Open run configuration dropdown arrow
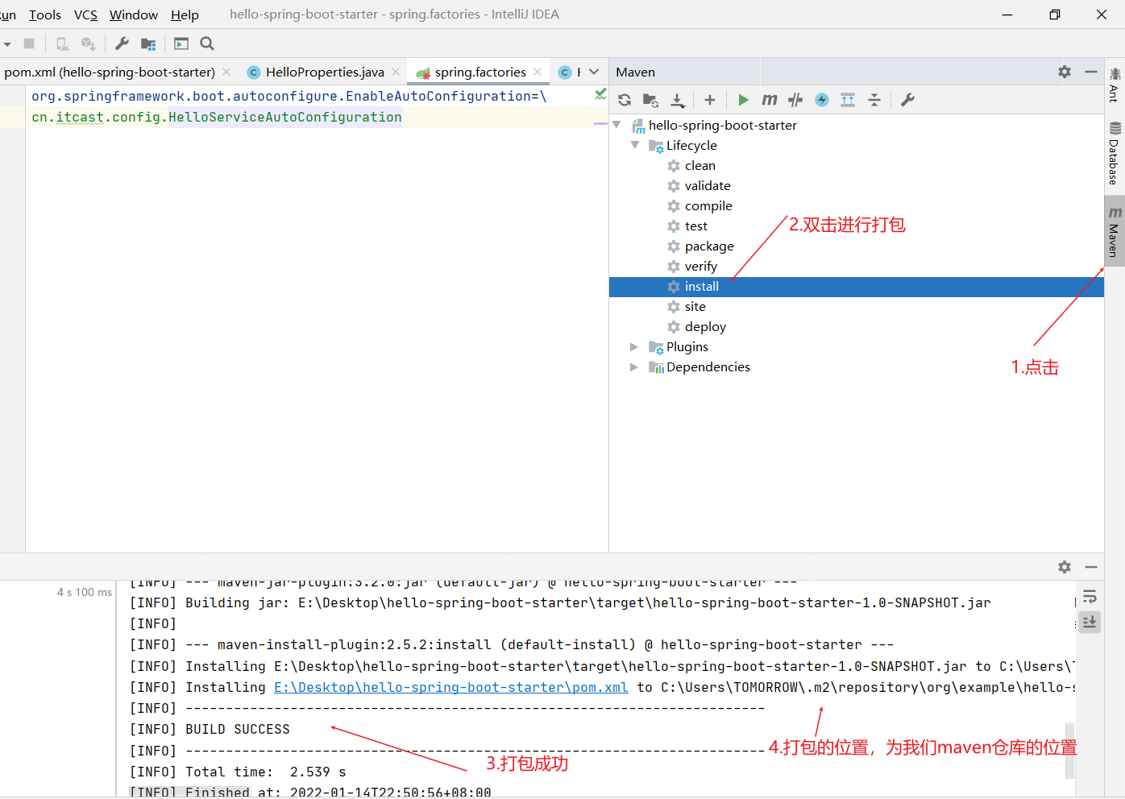This screenshot has width=1125, height=799. [x=6, y=43]
